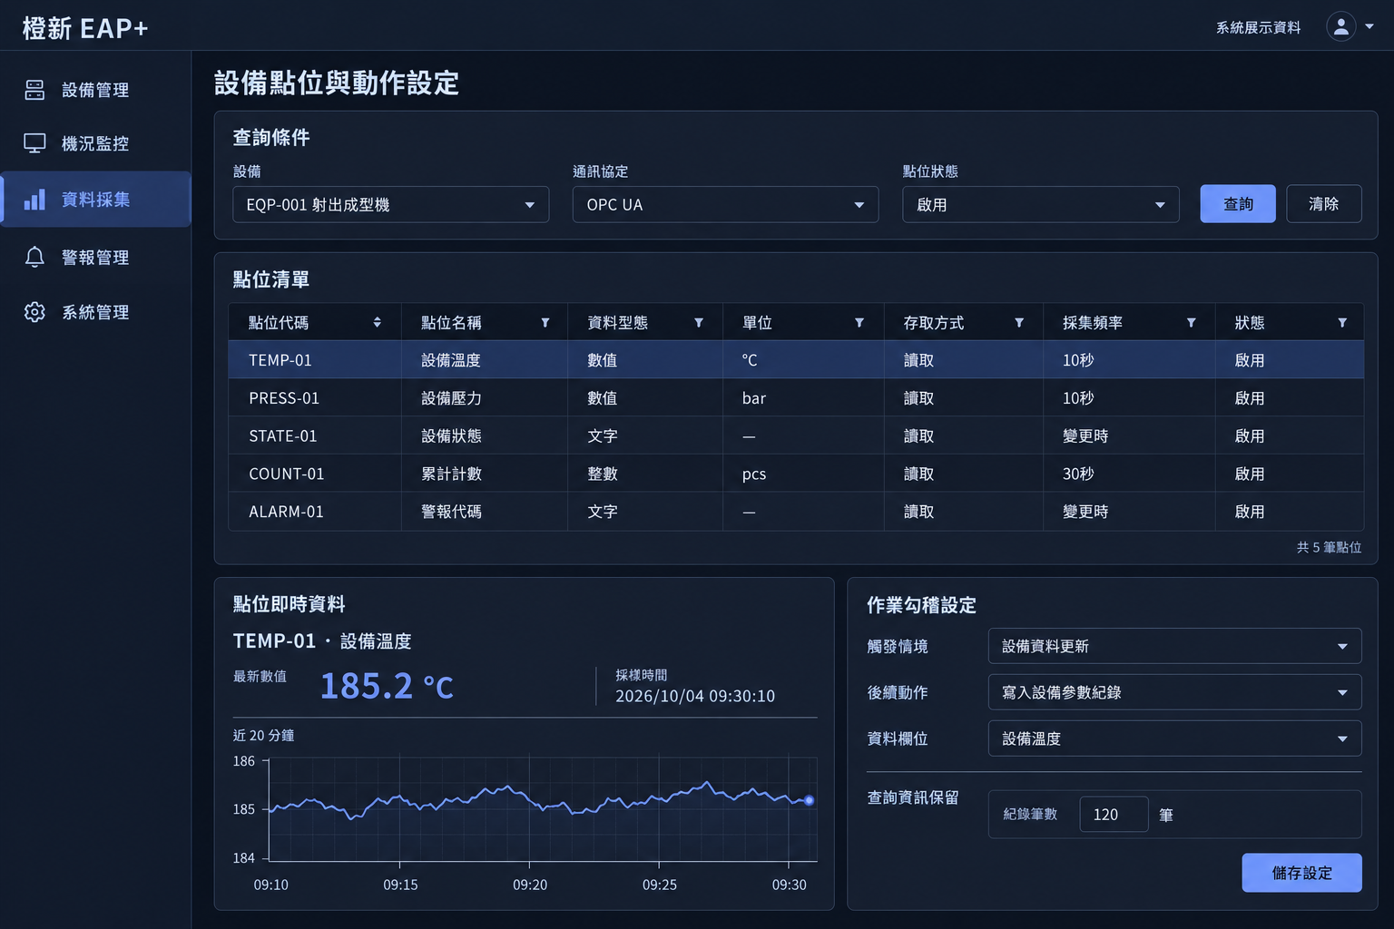The image size is (1394, 929).
Task: Click the 設備管理 server icon in sidebar
Action: pyautogui.click(x=34, y=89)
